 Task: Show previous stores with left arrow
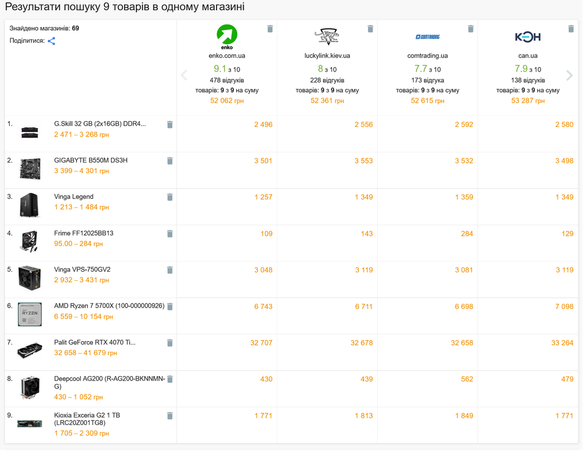coord(184,75)
